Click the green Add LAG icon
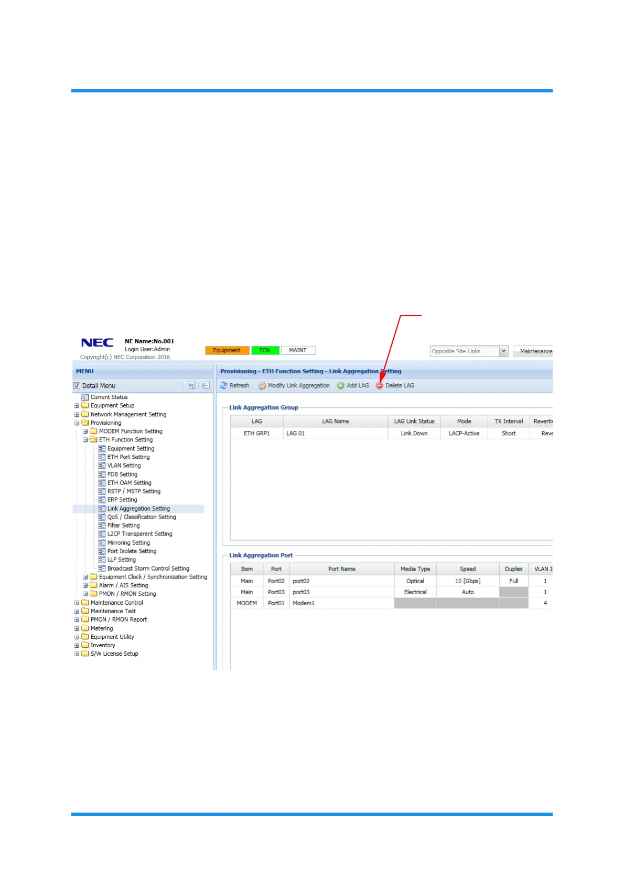 (340, 385)
